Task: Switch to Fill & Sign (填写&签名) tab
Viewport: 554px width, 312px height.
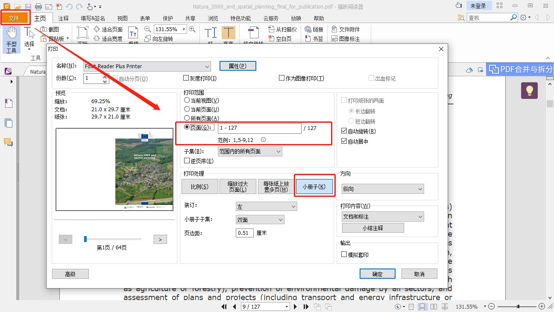Action: point(93,18)
